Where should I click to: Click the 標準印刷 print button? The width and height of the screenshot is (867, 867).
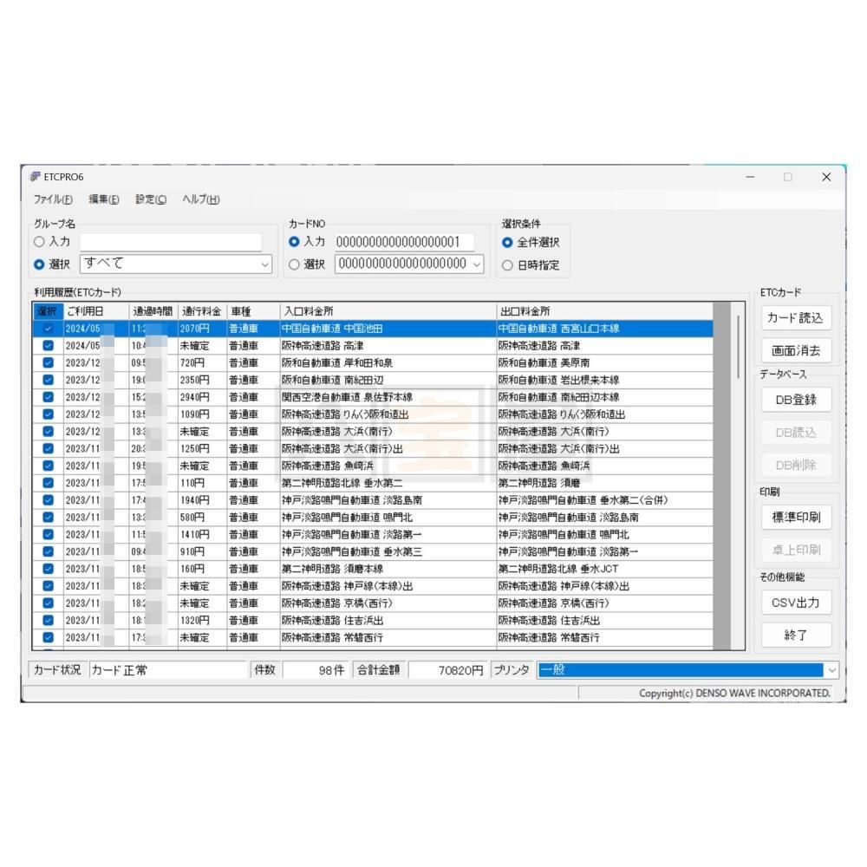pyautogui.click(x=796, y=518)
